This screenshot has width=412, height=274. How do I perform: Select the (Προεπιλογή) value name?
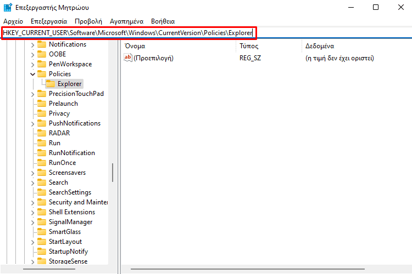tap(153, 58)
